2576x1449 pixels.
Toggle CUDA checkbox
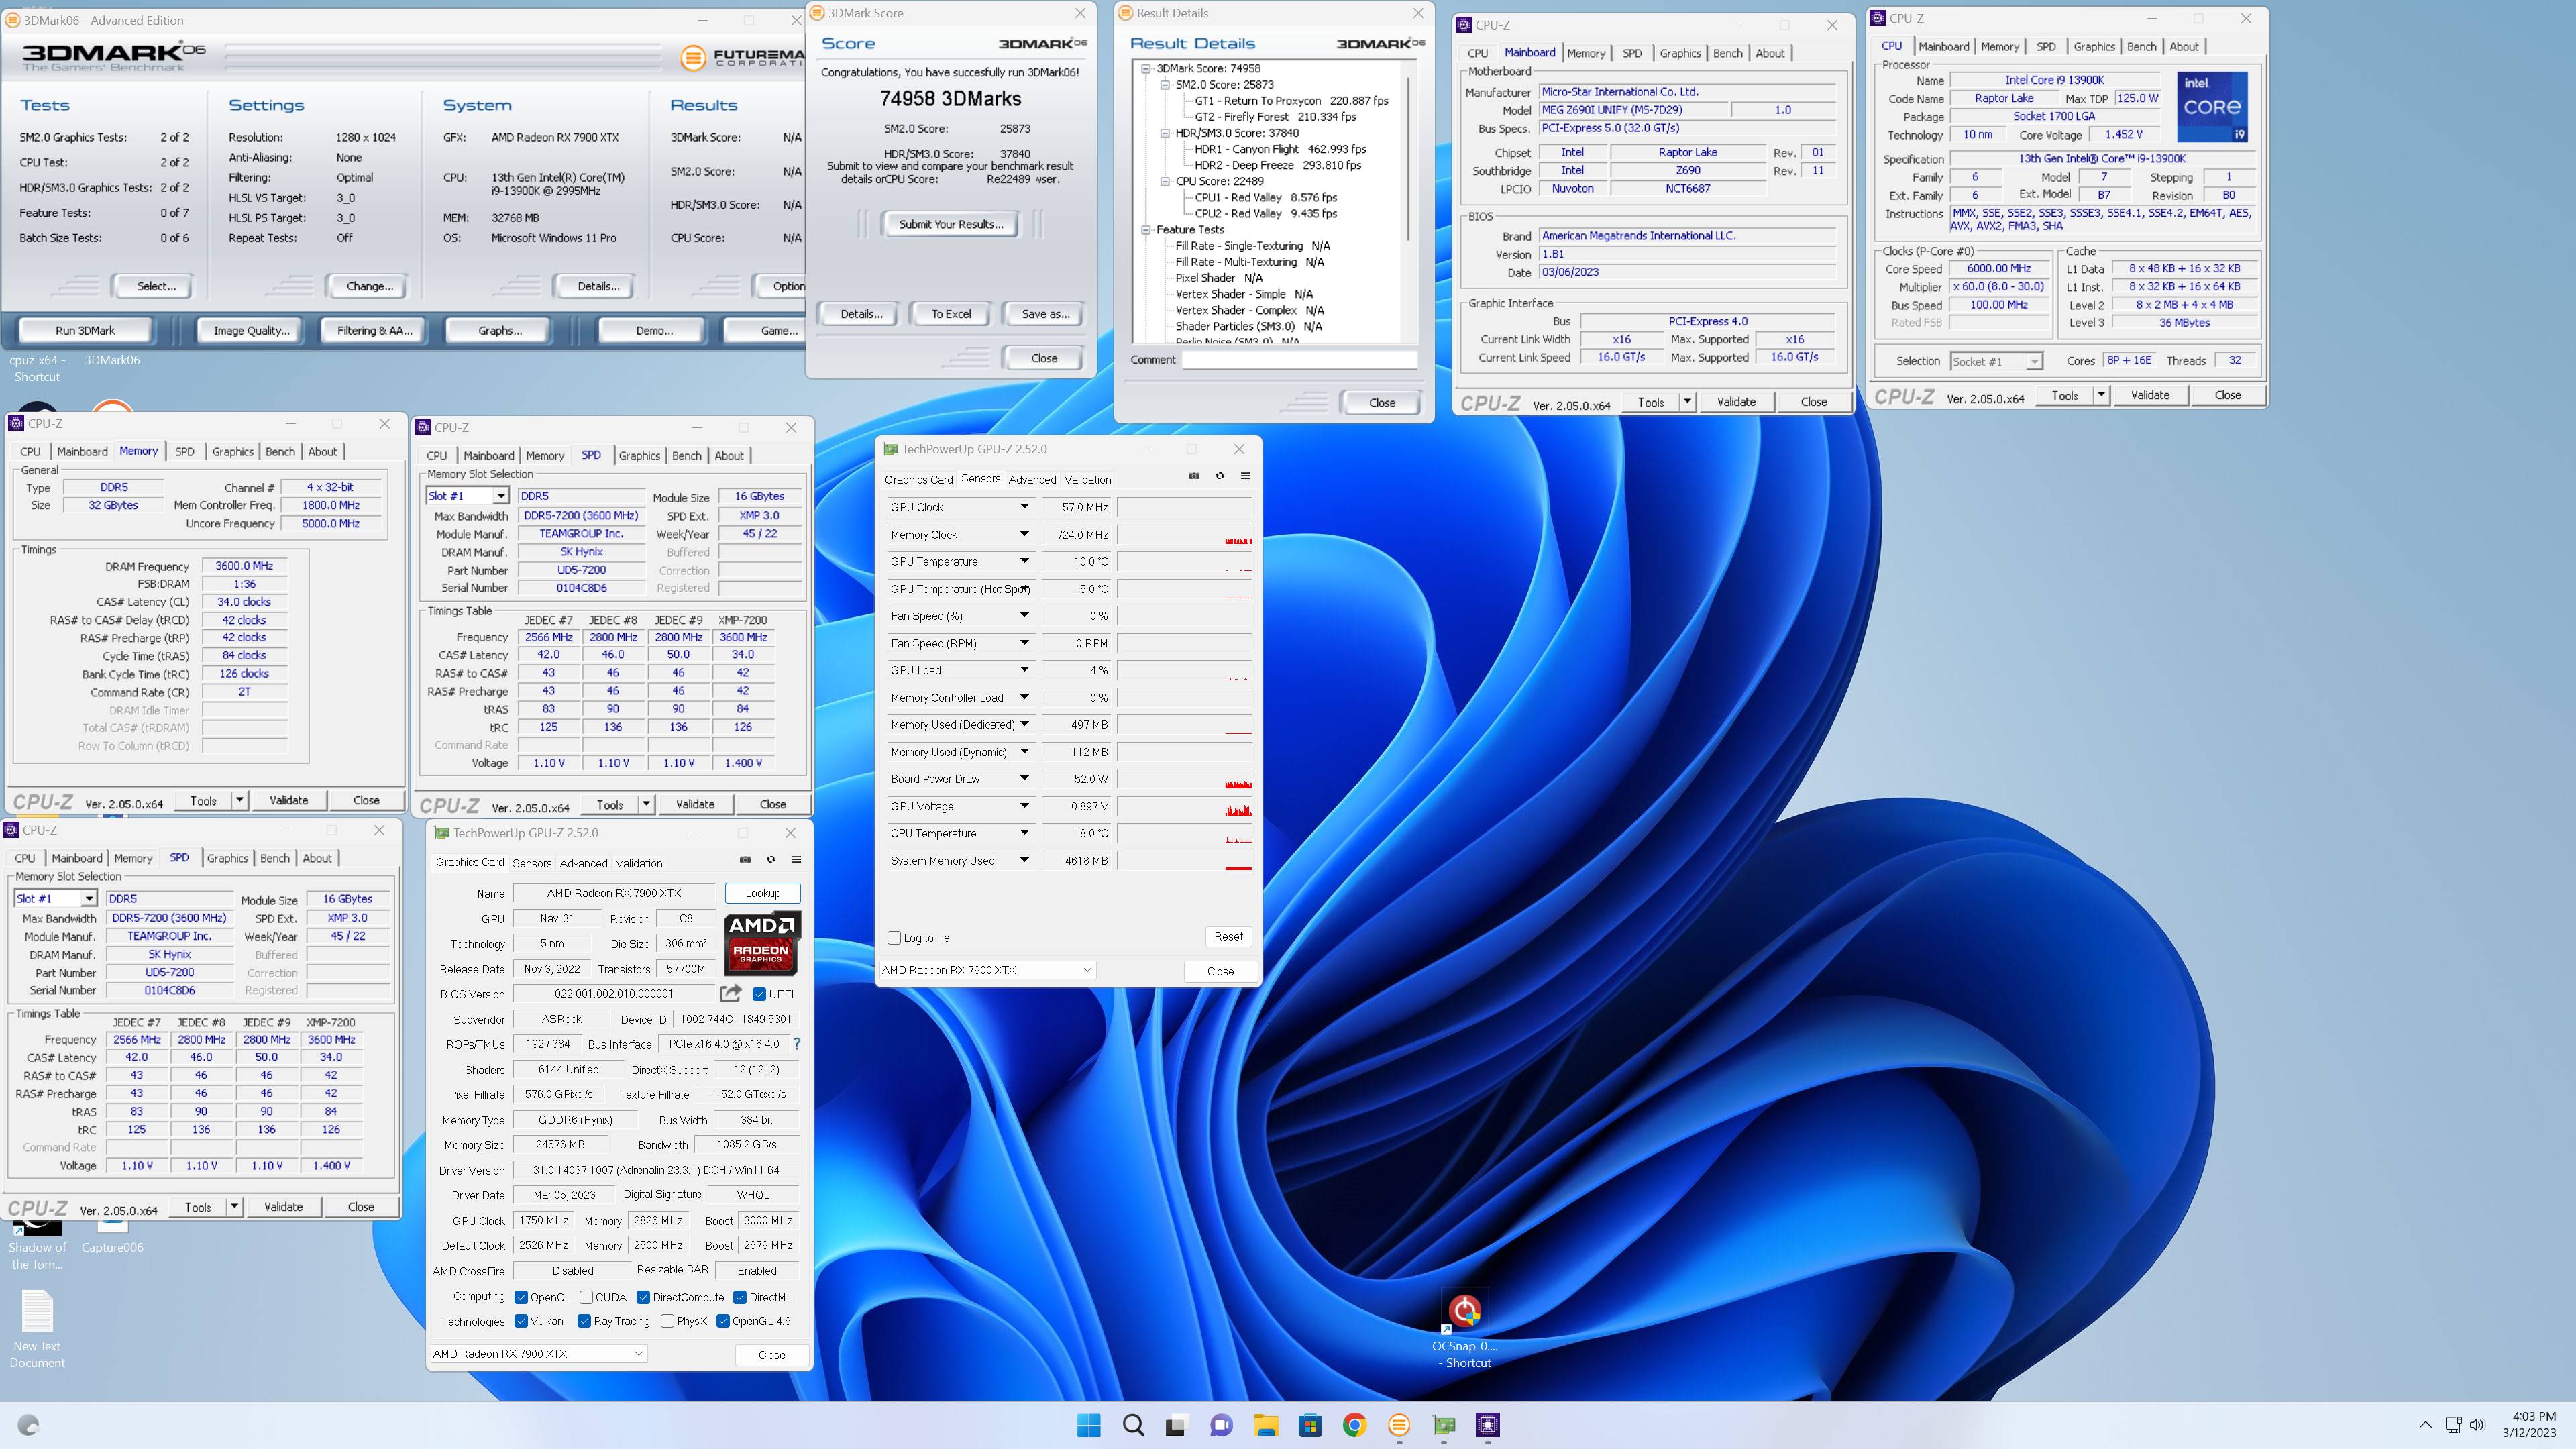[x=586, y=1298]
